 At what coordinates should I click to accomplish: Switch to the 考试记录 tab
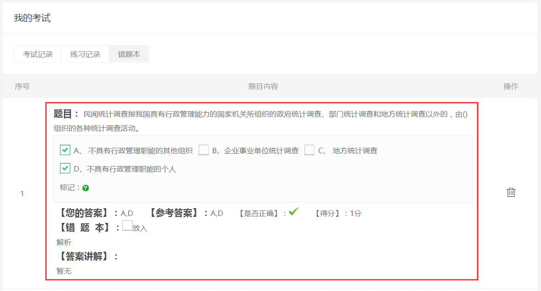[x=38, y=54]
